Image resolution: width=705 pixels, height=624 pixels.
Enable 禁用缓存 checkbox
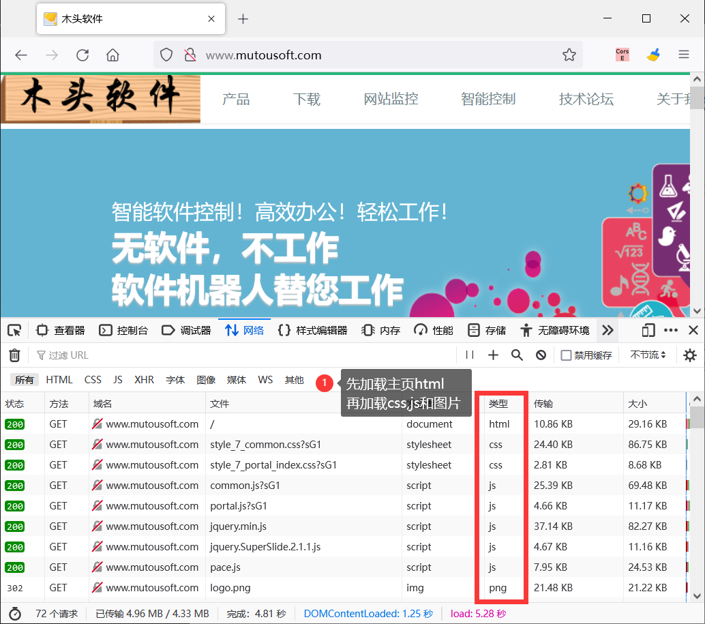566,355
